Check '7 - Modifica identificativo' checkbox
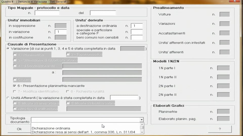 click(15, 91)
